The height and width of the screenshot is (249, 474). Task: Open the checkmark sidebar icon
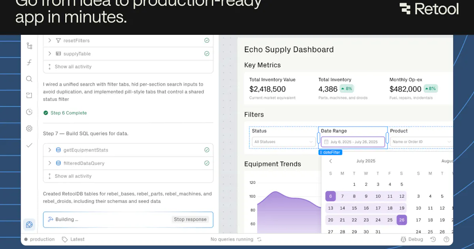pyautogui.click(x=29, y=145)
